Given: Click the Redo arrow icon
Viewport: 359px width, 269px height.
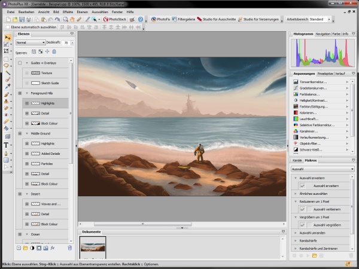Looking at the screenshot, I should pyautogui.click(x=57, y=20).
